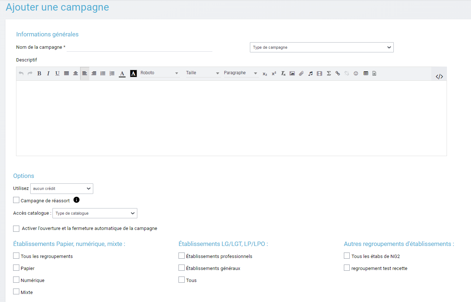Switch to HTML source code view
The height and width of the screenshot is (302, 471).
439,76
